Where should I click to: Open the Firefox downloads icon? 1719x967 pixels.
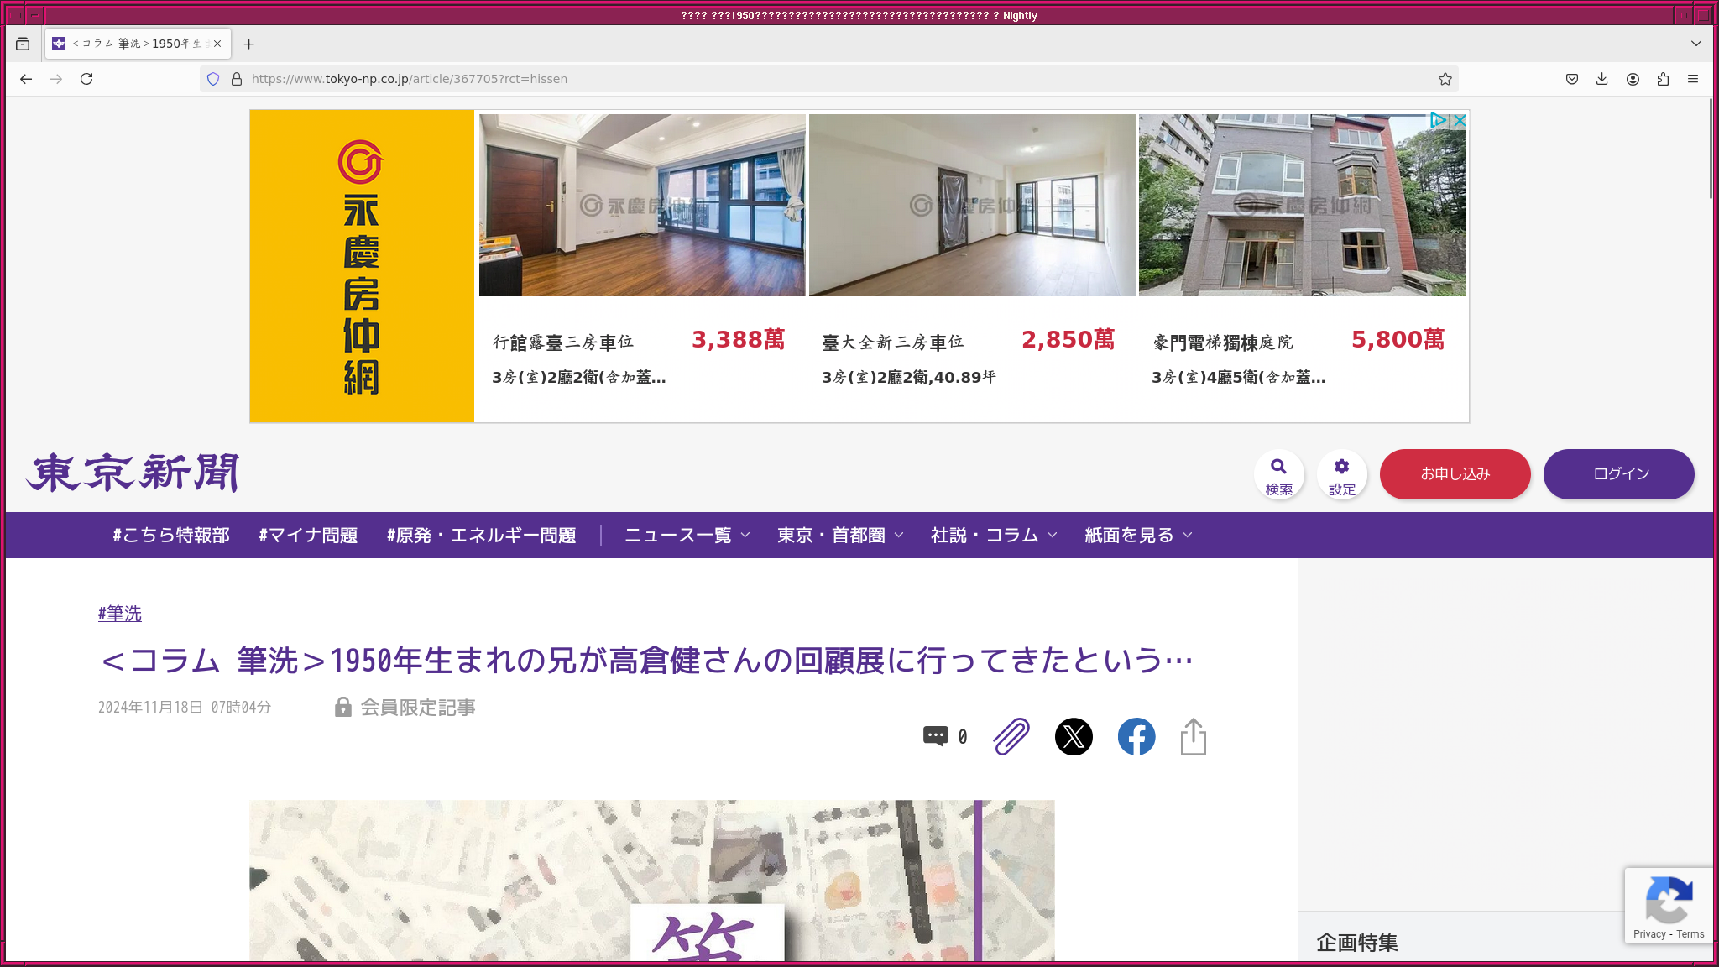pos(1602,79)
